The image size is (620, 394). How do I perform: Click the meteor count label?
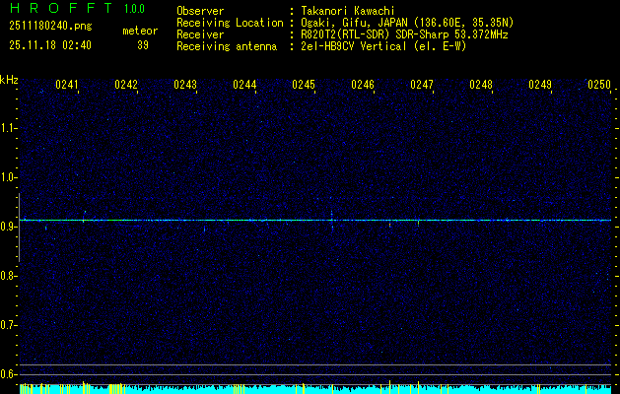(x=140, y=31)
